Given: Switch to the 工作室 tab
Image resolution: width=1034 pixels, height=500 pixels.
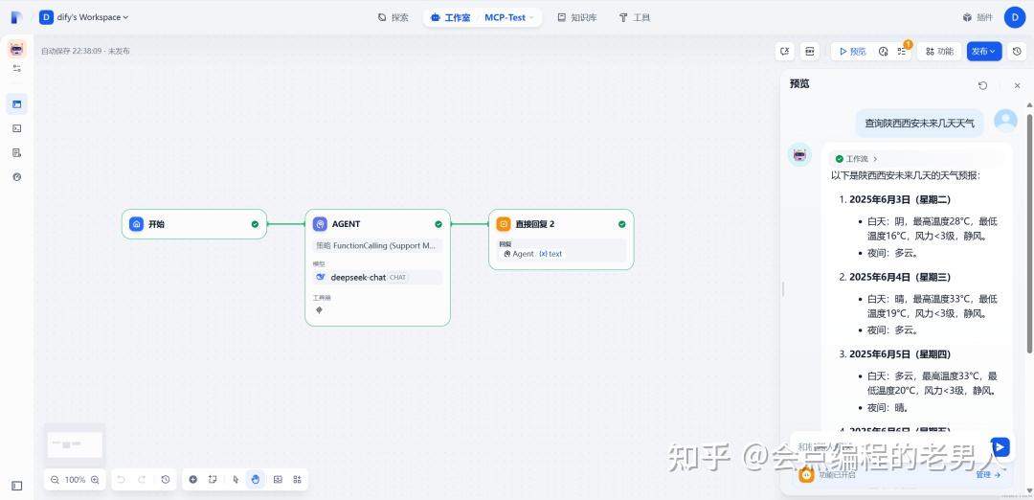Looking at the screenshot, I should [451, 18].
